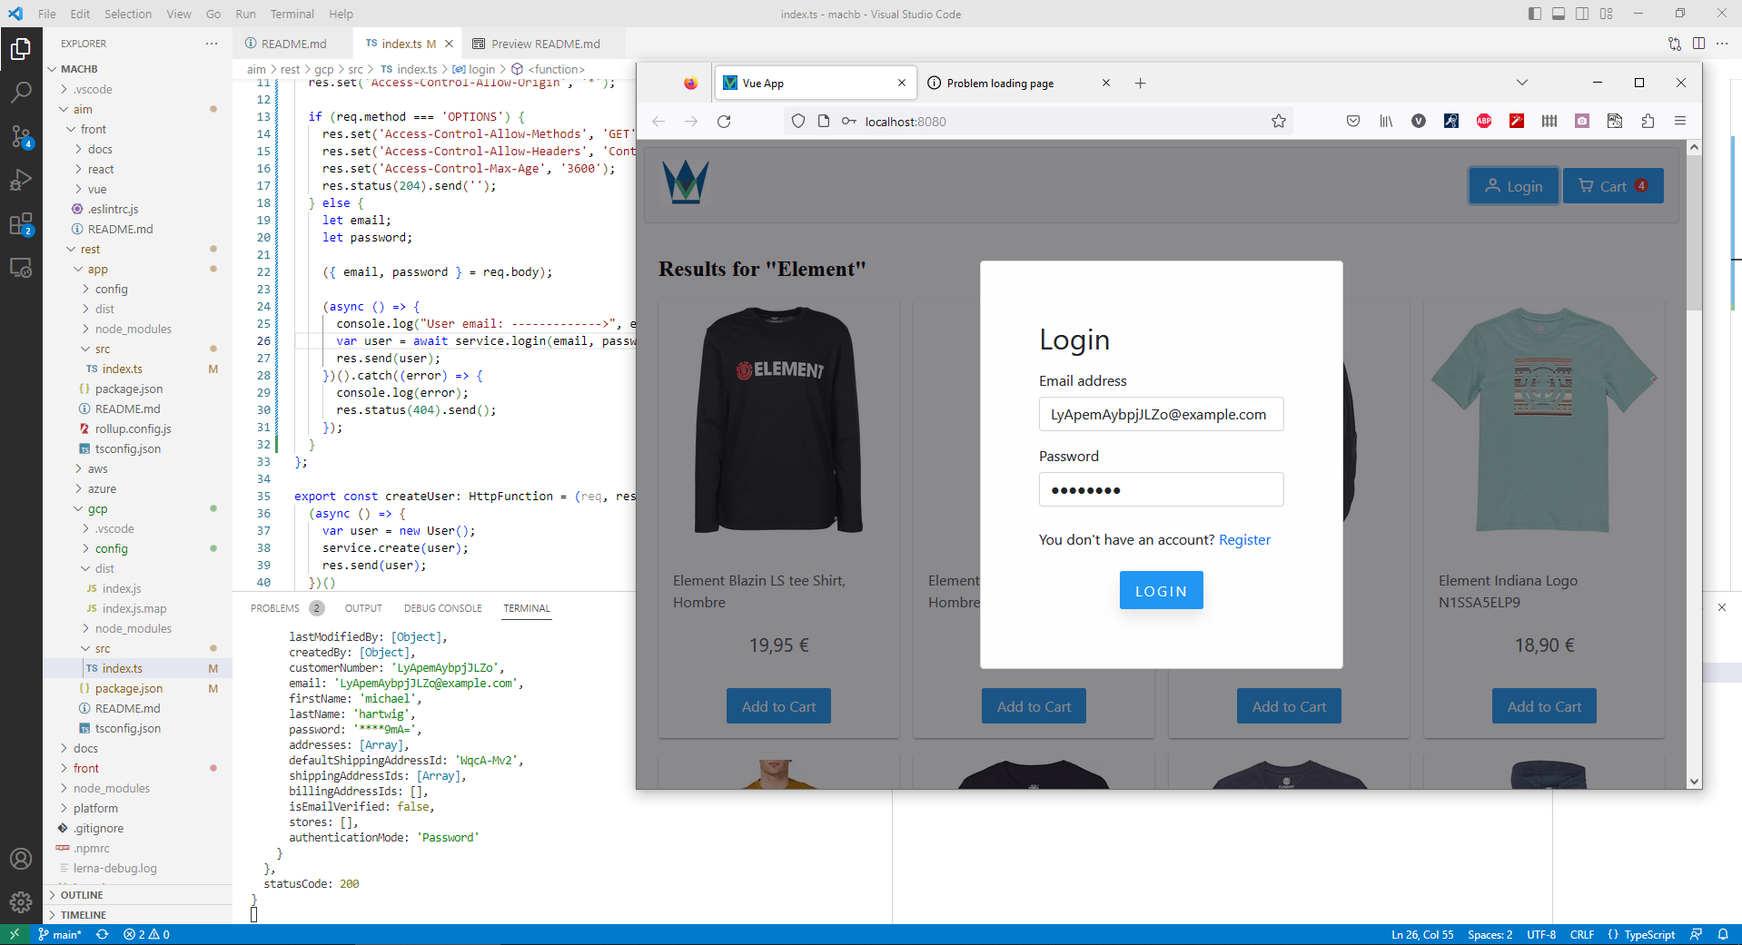The image size is (1742, 945).
Task: Open Firefox Pocket save icon
Action: [x=1353, y=122]
